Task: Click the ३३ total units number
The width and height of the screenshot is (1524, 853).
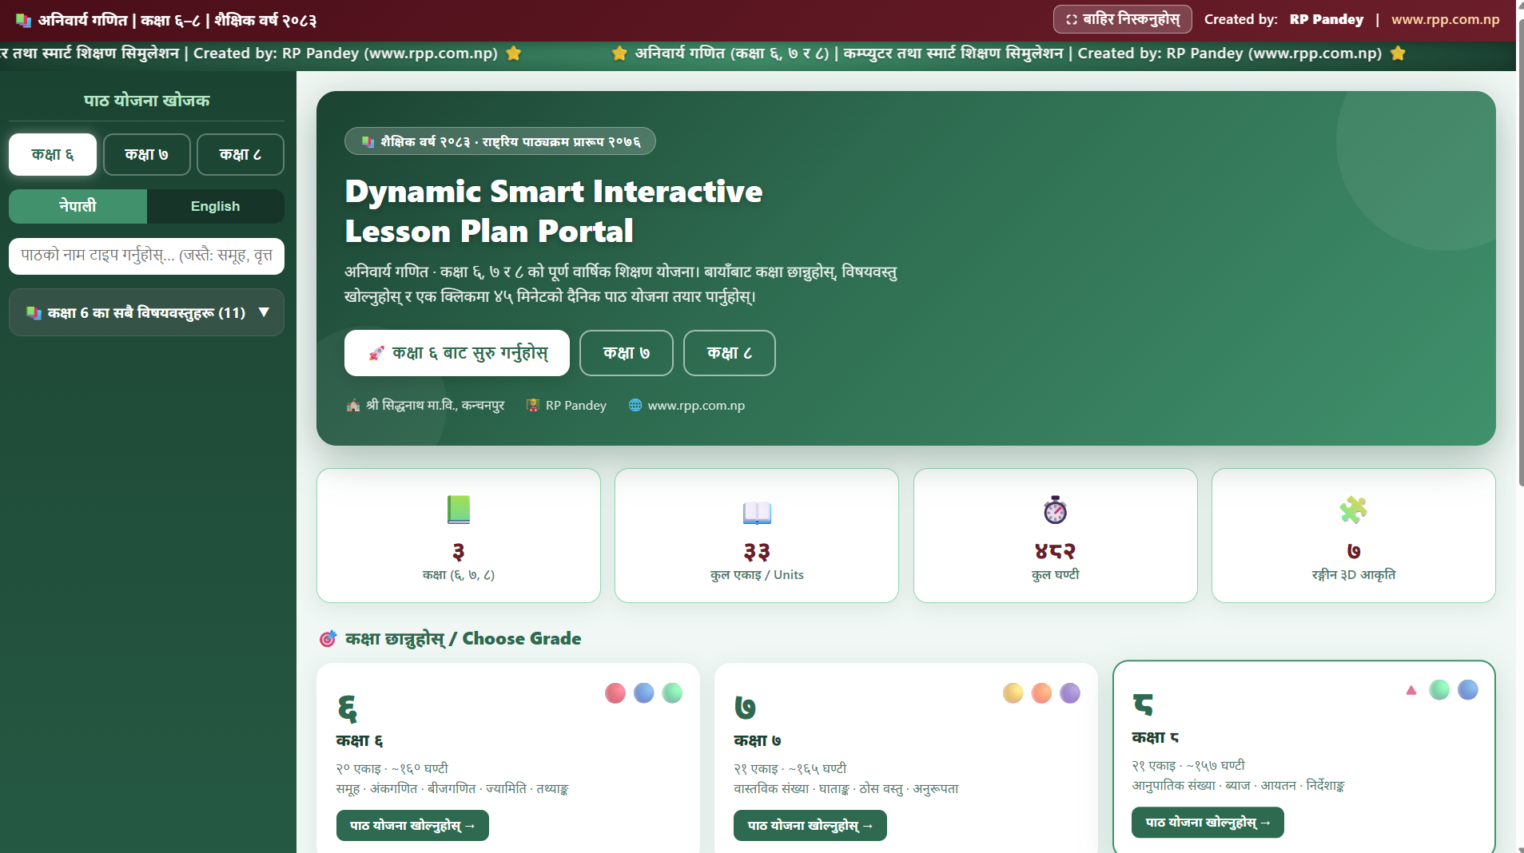Action: pyautogui.click(x=757, y=551)
